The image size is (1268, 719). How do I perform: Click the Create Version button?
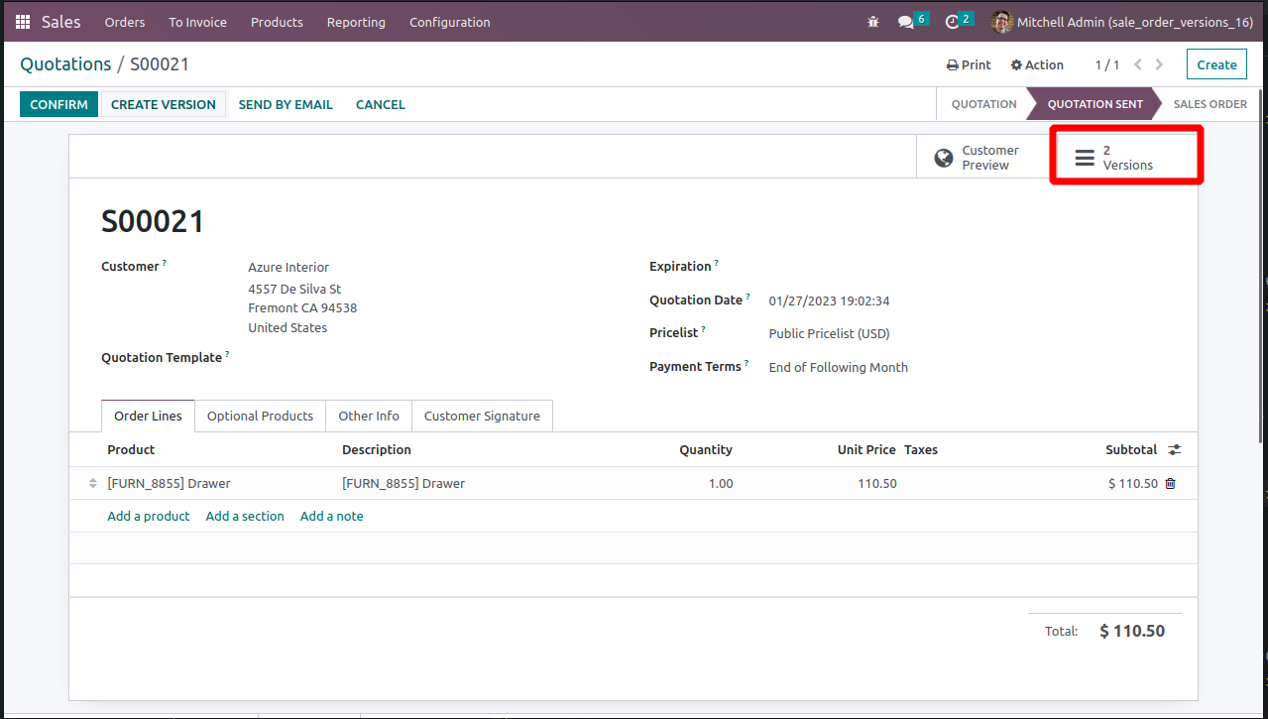(164, 104)
